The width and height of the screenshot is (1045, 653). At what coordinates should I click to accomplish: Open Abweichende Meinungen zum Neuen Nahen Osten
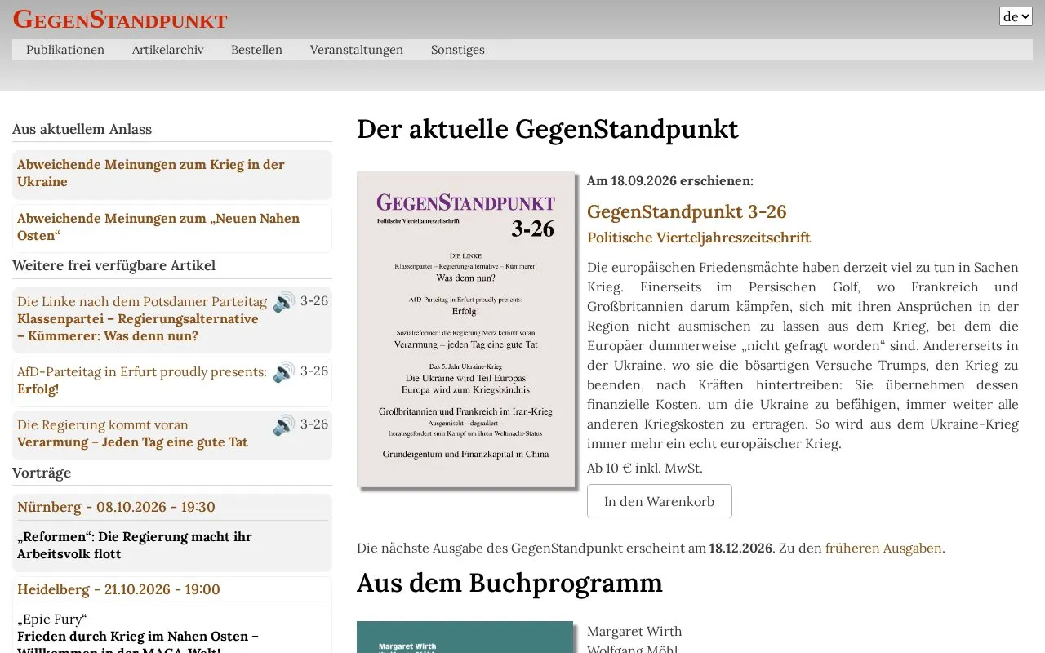158,227
